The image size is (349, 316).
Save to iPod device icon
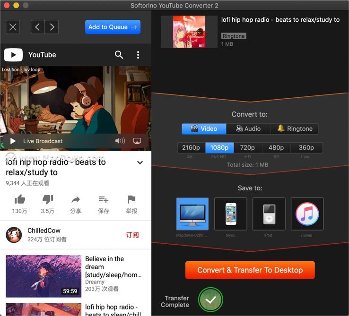click(269, 214)
